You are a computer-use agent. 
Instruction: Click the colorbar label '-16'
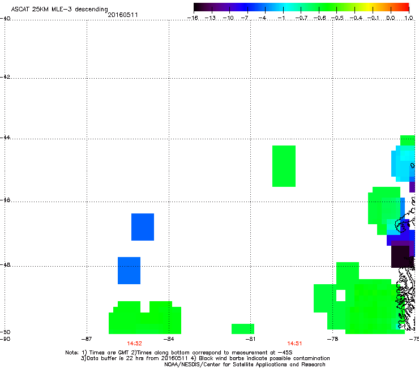click(x=193, y=18)
